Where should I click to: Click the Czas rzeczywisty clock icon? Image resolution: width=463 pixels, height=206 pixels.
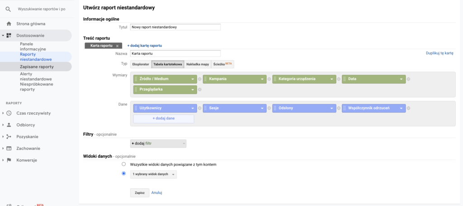click(x=9, y=113)
